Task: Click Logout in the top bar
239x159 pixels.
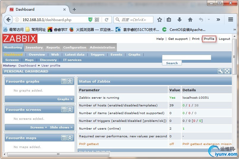Action: click(224, 39)
